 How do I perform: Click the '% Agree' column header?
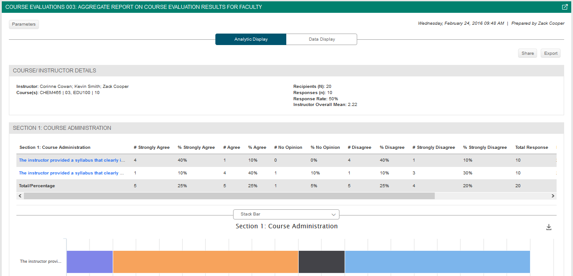[257, 147]
